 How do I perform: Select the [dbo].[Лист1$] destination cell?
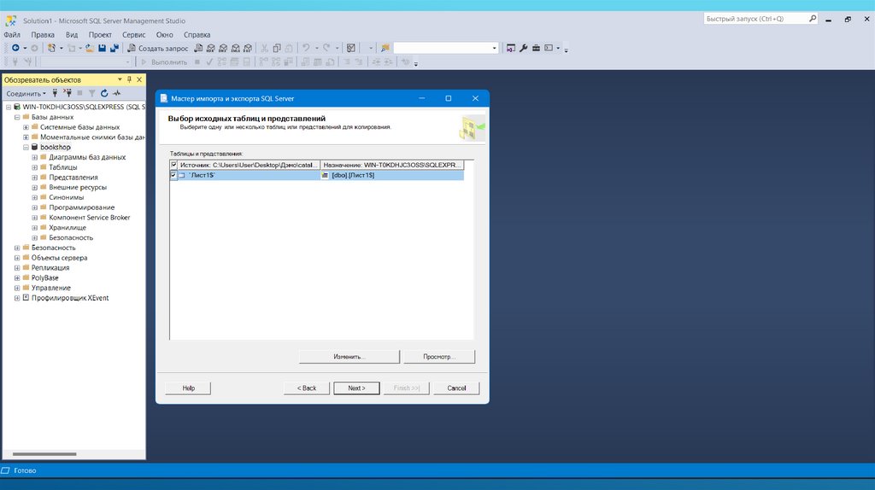(391, 175)
